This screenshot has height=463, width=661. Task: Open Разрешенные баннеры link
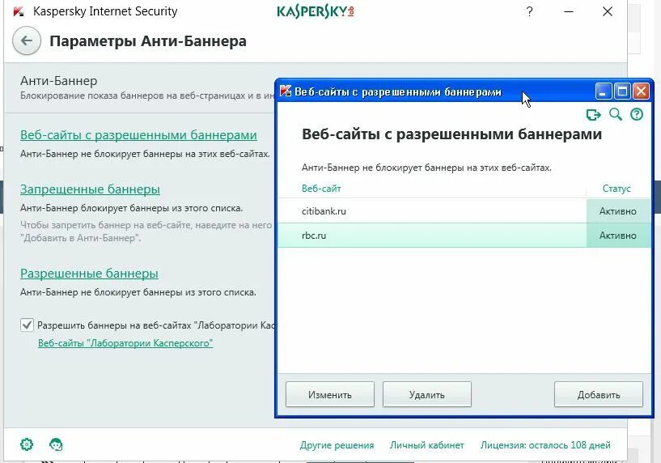(89, 274)
